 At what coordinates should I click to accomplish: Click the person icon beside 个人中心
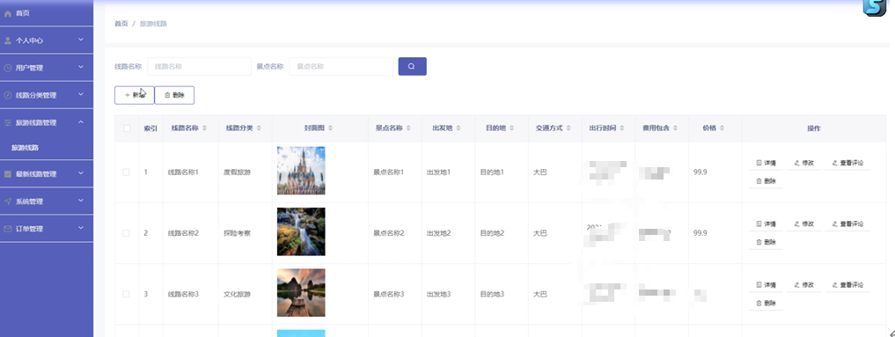(8, 40)
